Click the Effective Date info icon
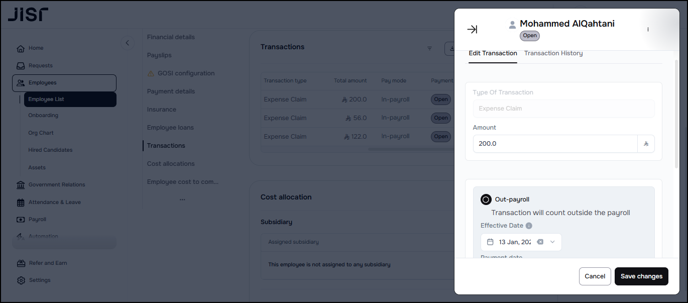Viewport: 688px width, 303px height. 529,226
